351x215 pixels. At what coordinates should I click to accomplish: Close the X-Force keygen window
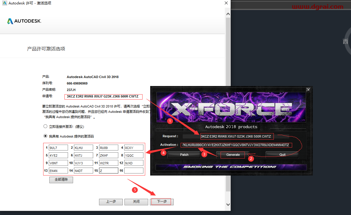pyautogui.click(x=308, y=90)
